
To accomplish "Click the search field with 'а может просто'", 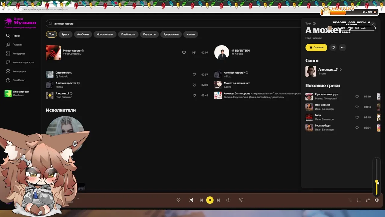I will click(x=173, y=24).
